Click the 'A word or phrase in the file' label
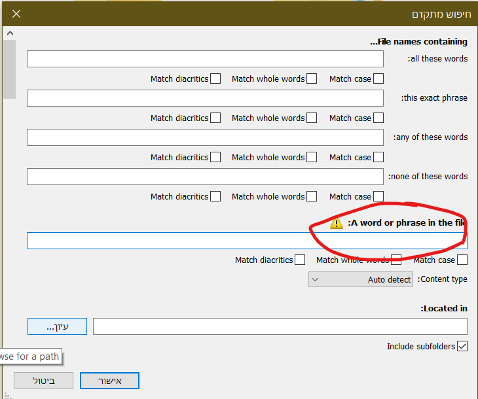Screen dimensions: 478x399 pos(407,222)
